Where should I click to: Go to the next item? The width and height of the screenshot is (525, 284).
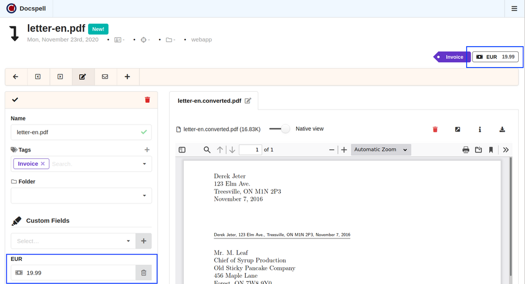click(60, 77)
